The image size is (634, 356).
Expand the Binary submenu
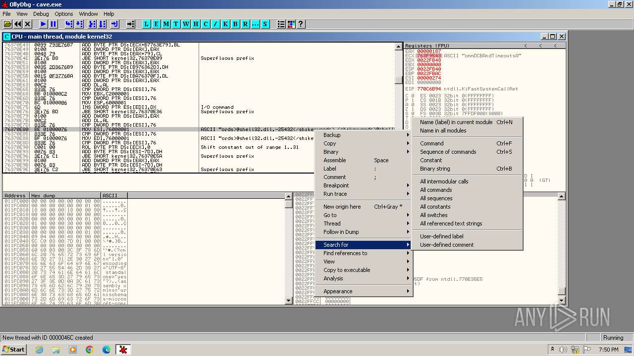[364, 152]
